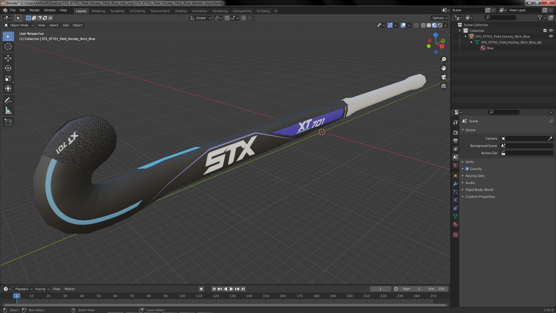Switch to the Sculpting workspace tab

coord(117,11)
